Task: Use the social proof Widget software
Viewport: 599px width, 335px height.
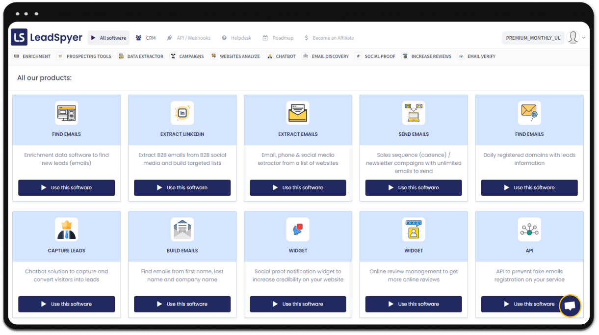Action: [x=298, y=304]
